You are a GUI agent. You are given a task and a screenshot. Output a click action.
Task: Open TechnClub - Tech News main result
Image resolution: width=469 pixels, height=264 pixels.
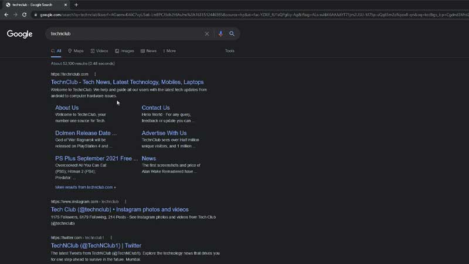pos(127,82)
